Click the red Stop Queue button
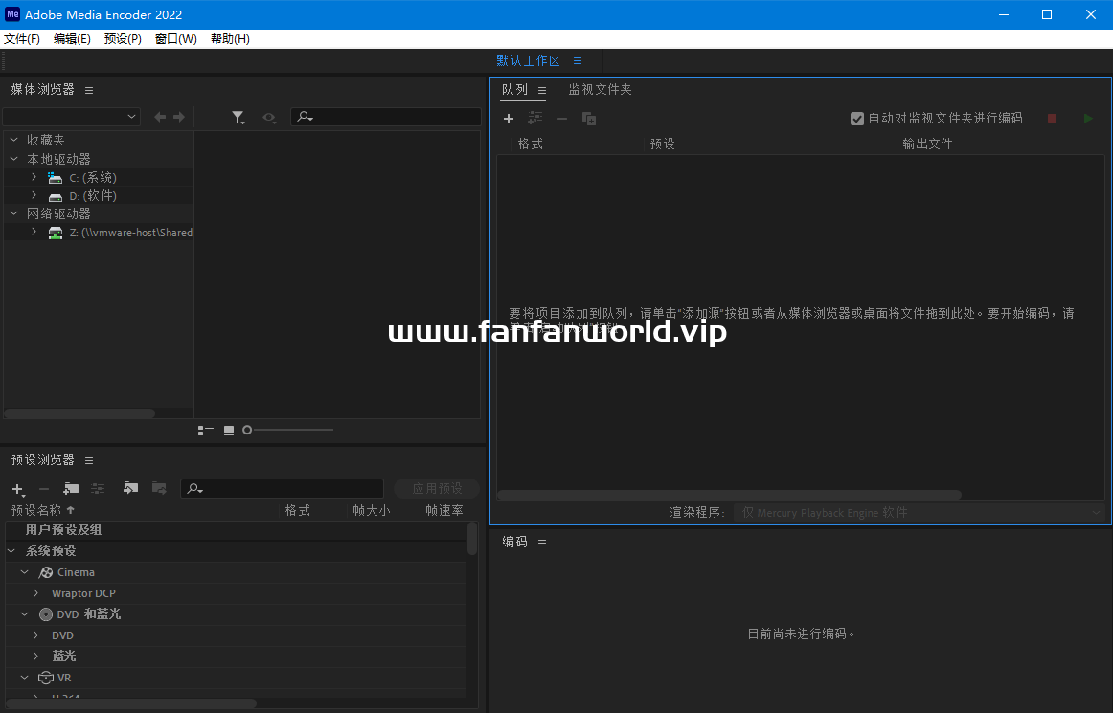 (x=1052, y=119)
